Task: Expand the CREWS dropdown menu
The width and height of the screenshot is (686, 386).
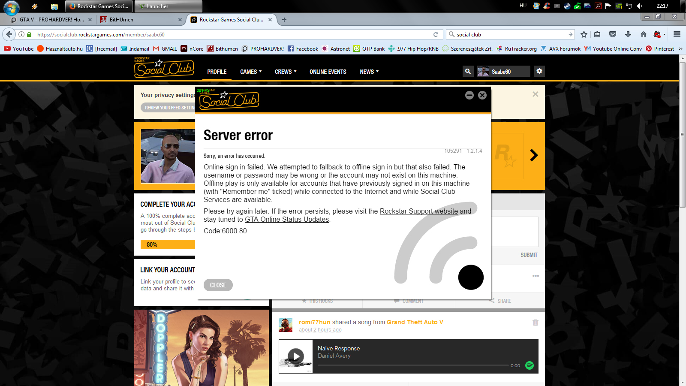Action: (286, 72)
